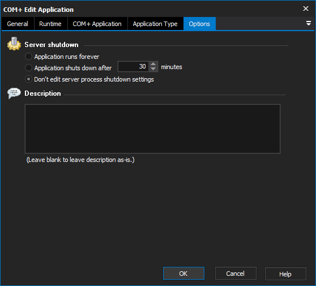Switch to the Runtime tab
The image size is (316, 286).
pyautogui.click(x=50, y=24)
